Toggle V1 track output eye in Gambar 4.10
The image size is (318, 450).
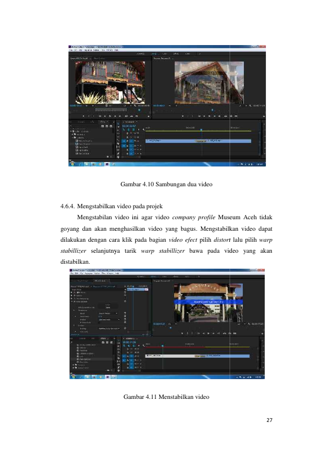(x=135, y=141)
